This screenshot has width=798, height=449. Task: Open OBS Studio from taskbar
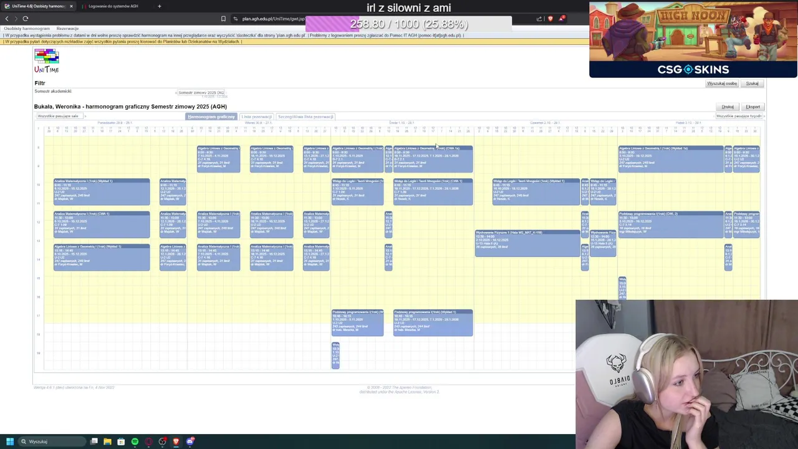pos(162,442)
